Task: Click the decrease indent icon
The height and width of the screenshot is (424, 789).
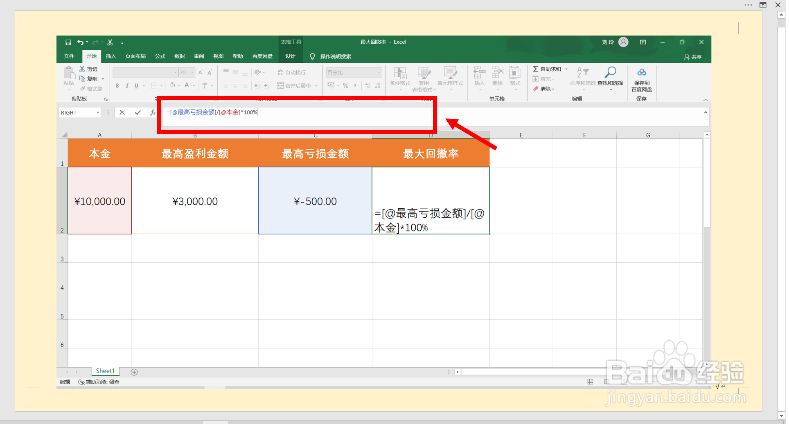Action: click(257, 86)
